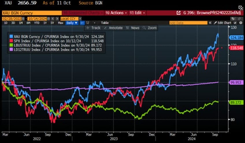Click G 396 chart title text

212,13
